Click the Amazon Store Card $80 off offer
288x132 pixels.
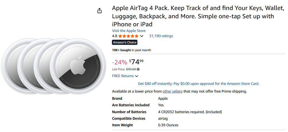click(198, 84)
